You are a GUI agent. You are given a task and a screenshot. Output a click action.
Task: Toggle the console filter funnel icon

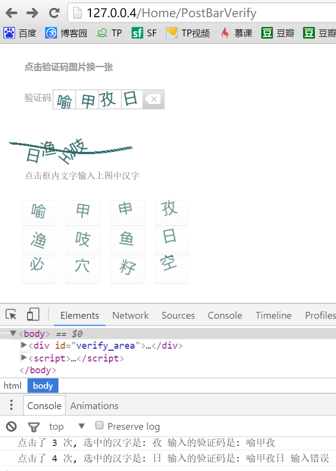(x=34, y=427)
